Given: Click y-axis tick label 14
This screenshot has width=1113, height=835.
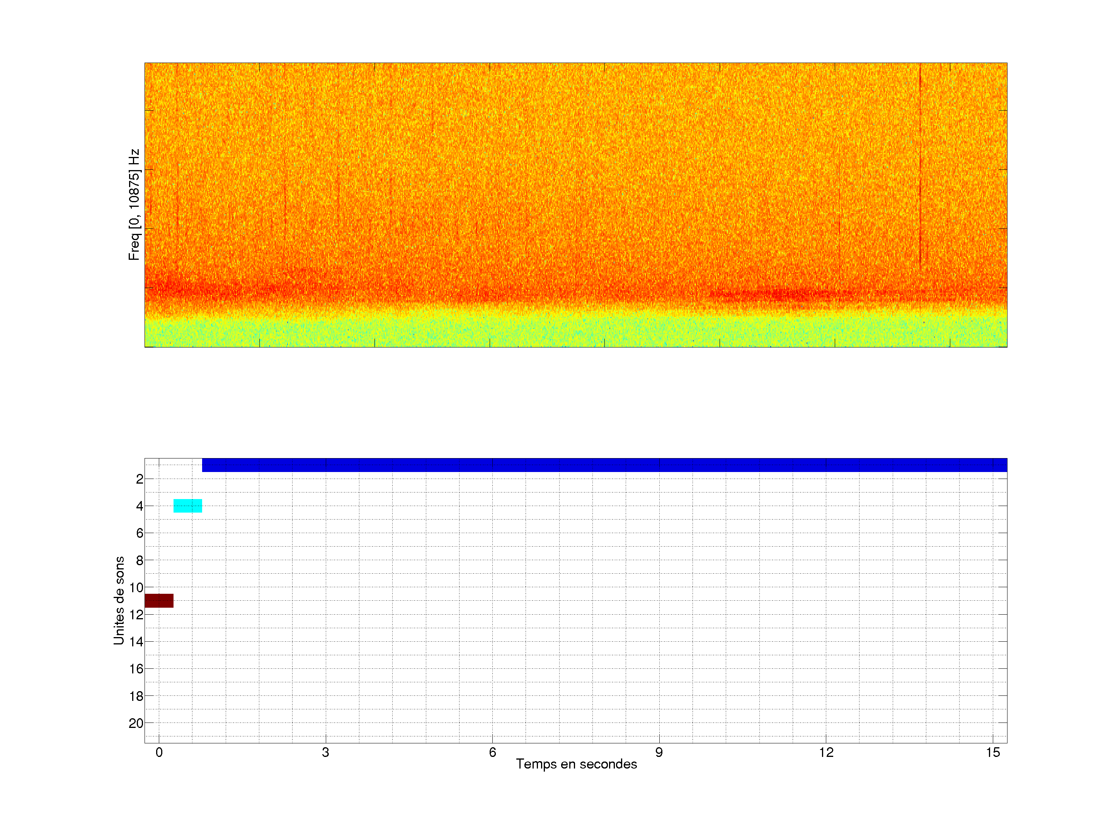Looking at the screenshot, I should click(136, 642).
